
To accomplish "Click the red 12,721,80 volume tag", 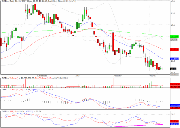I will coord(175,87).
